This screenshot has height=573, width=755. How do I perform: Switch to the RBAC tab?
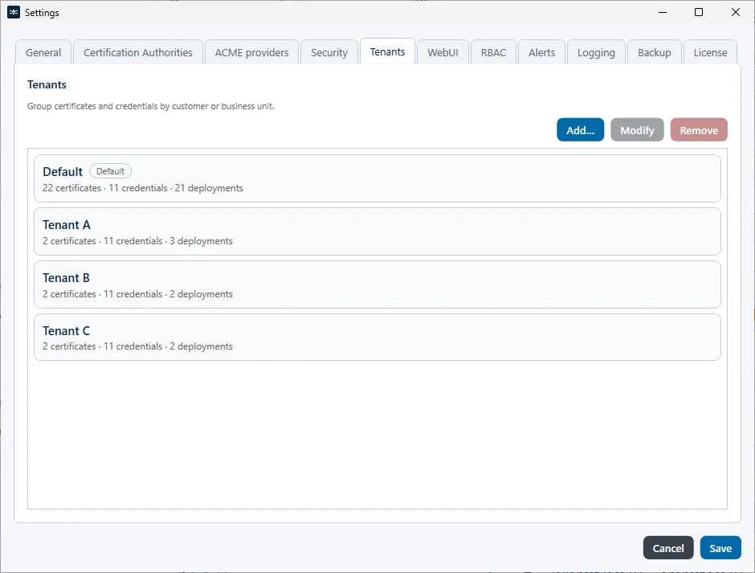pos(493,52)
